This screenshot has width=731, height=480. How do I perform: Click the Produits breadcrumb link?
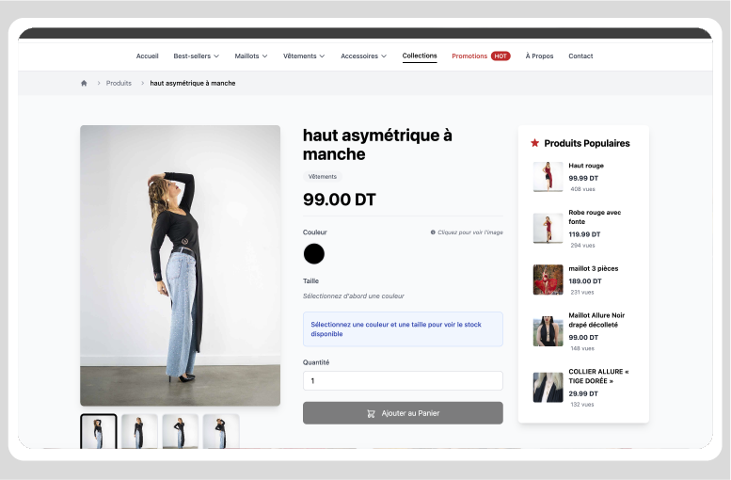pos(119,83)
